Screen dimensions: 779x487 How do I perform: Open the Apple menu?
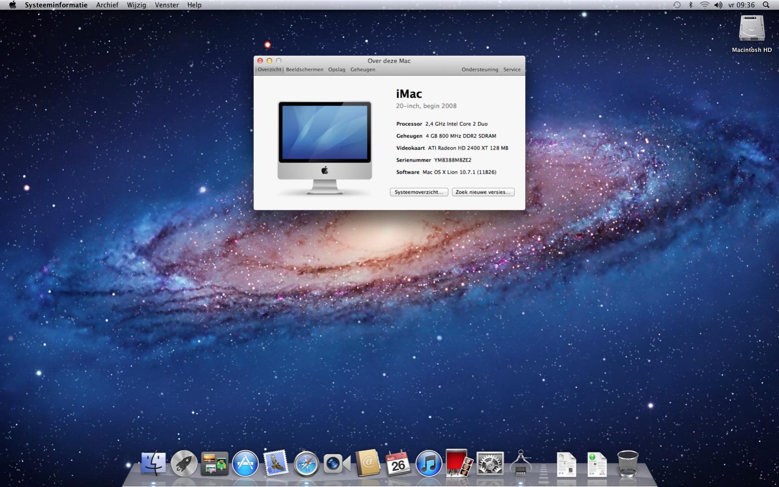[13, 5]
